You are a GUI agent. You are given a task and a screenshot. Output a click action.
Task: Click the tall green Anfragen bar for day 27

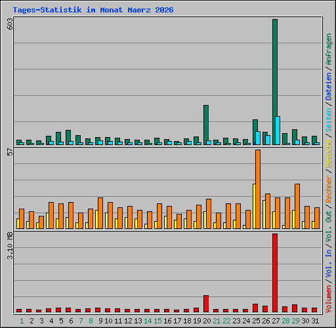click(275, 82)
